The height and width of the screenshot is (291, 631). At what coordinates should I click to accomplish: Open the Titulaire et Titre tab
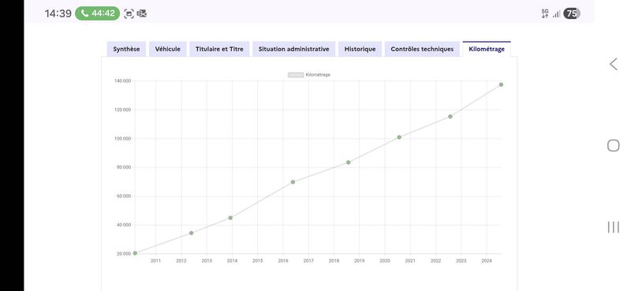219,49
